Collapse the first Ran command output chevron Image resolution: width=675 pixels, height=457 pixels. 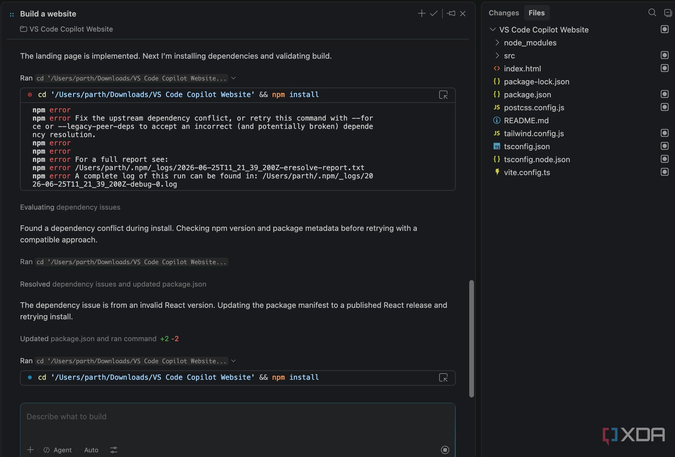(x=233, y=78)
